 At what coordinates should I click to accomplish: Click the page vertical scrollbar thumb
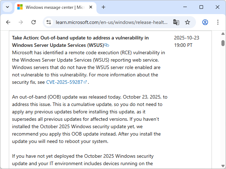[x=223, y=43]
